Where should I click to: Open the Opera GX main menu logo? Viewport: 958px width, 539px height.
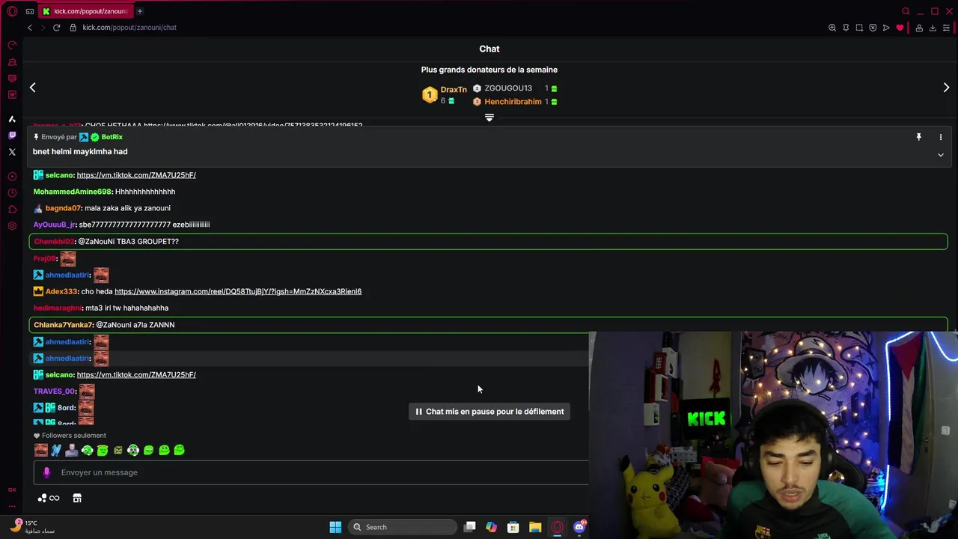12,11
